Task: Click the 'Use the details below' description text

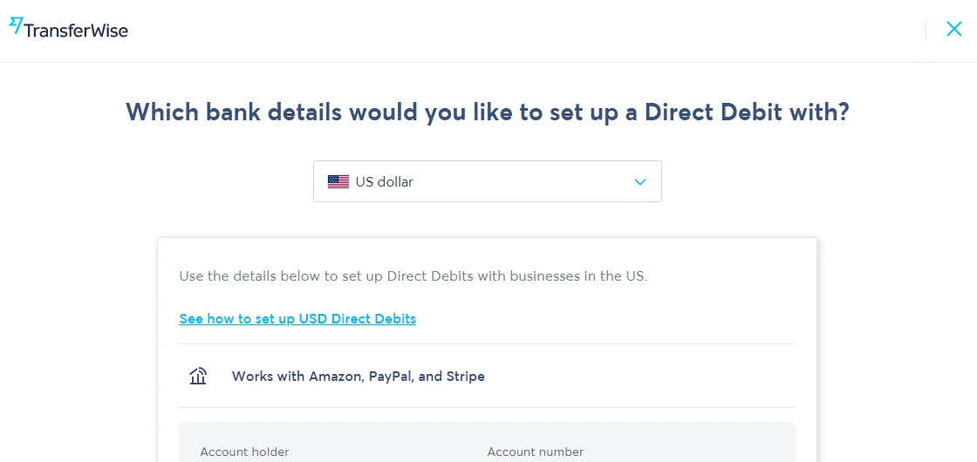Action: pyautogui.click(x=413, y=275)
